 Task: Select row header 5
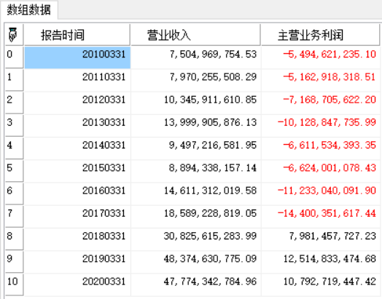click(x=14, y=171)
